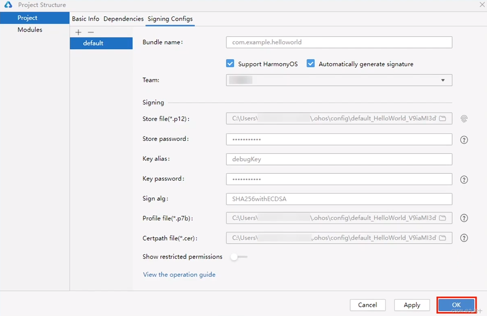Click the Cancel button

click(368, 305)
